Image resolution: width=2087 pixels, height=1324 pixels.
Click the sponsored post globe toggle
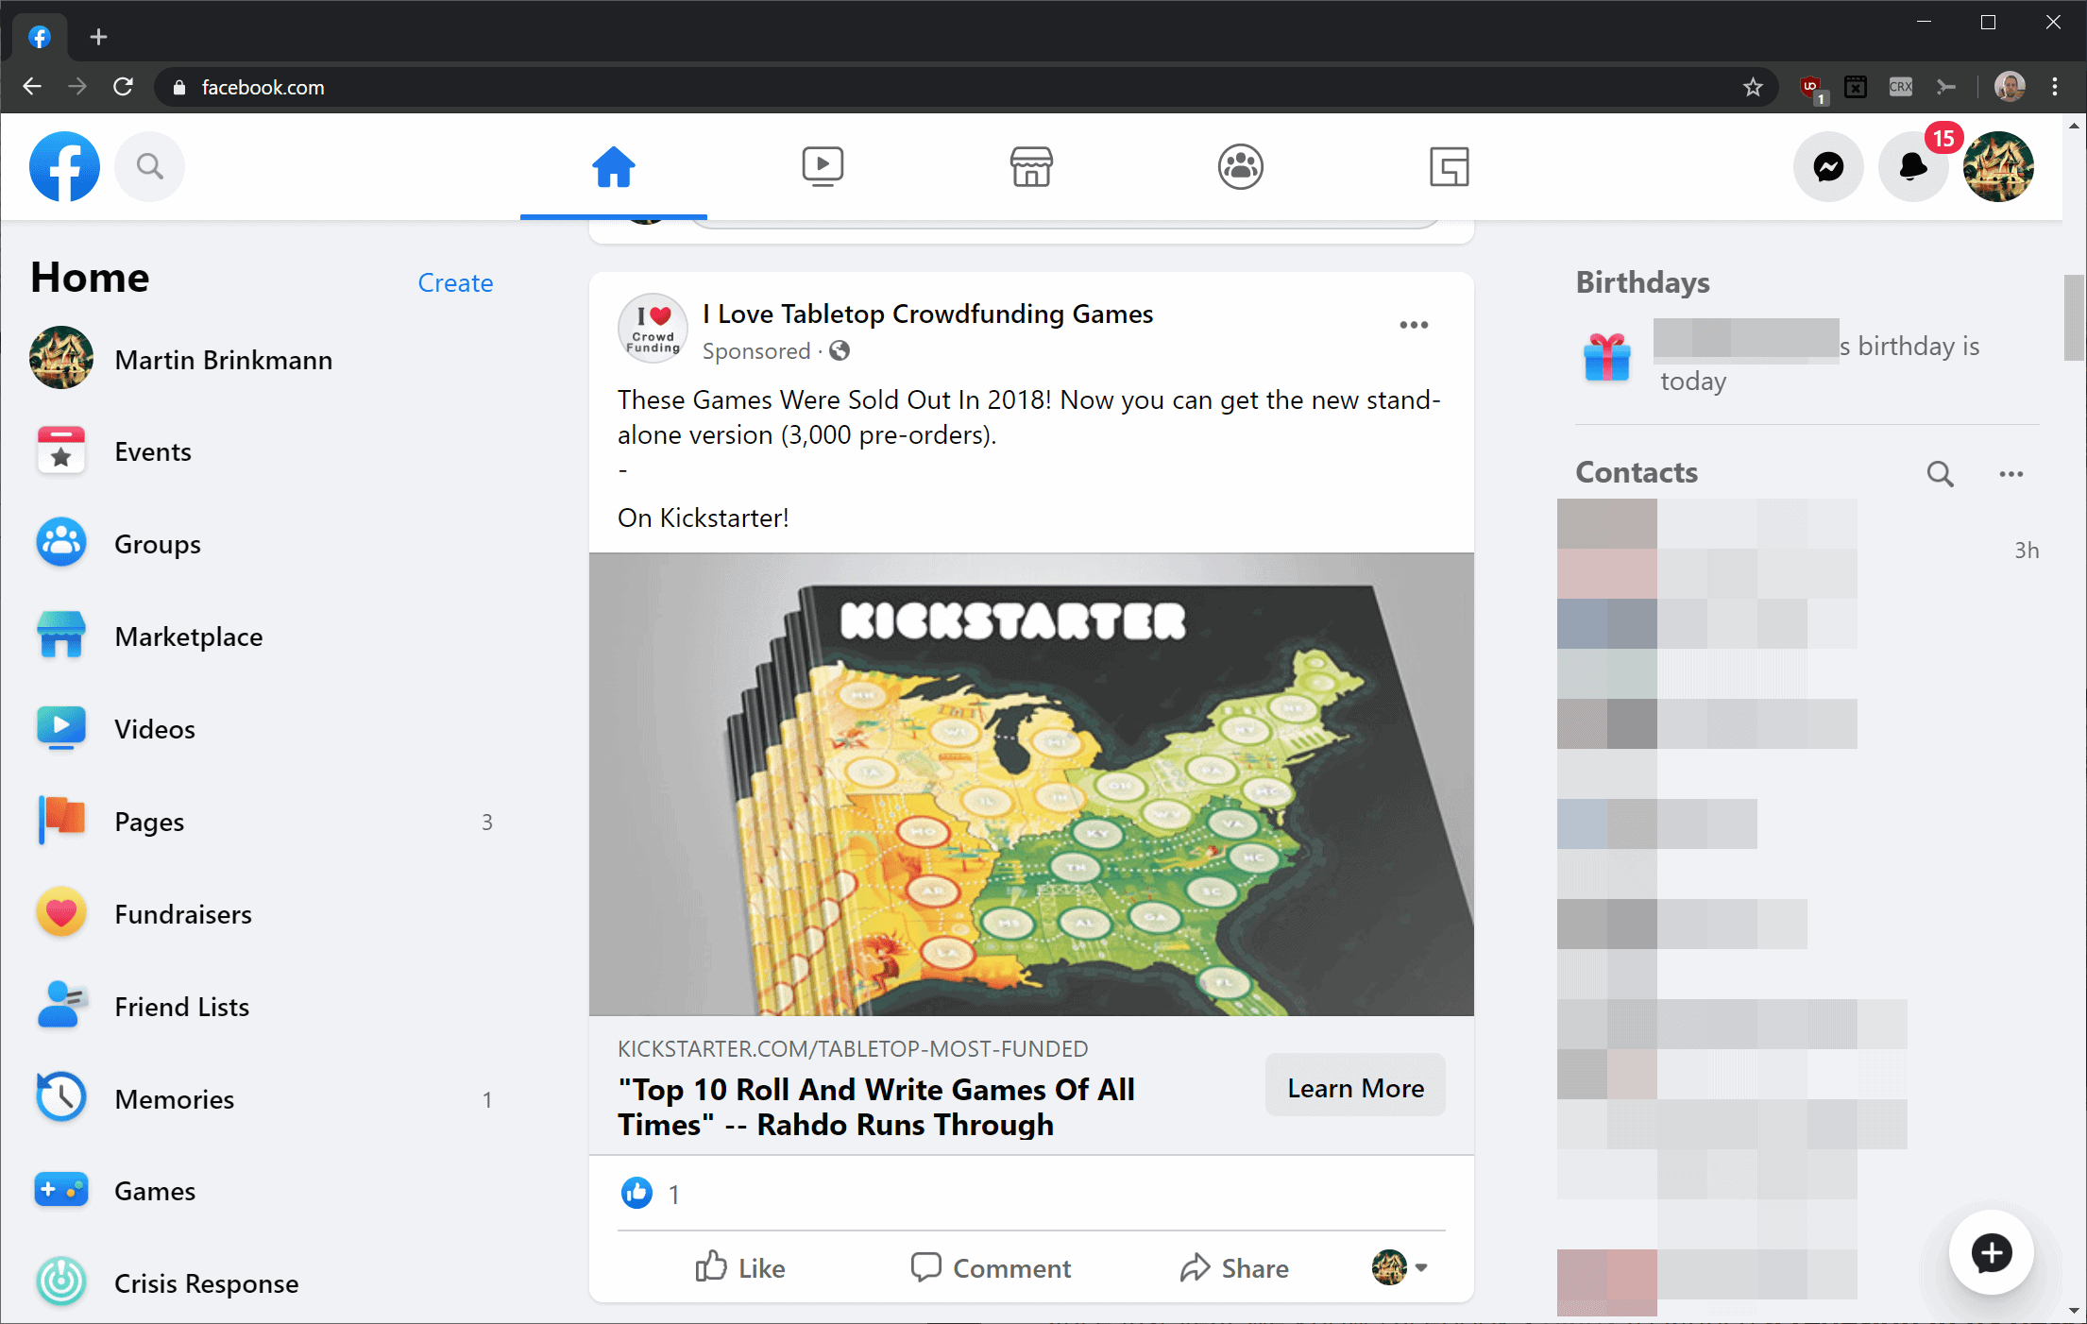click(839, 350)
